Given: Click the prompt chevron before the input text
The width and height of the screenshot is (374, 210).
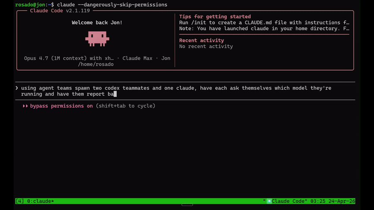Looking at the screenshot, I should (x=17, y=88).
